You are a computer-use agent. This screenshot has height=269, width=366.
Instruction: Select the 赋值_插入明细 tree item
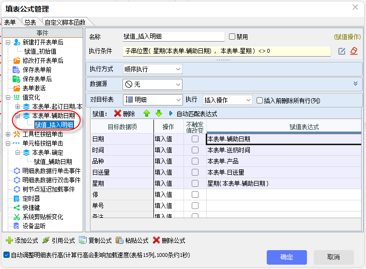tap(54, 125)
